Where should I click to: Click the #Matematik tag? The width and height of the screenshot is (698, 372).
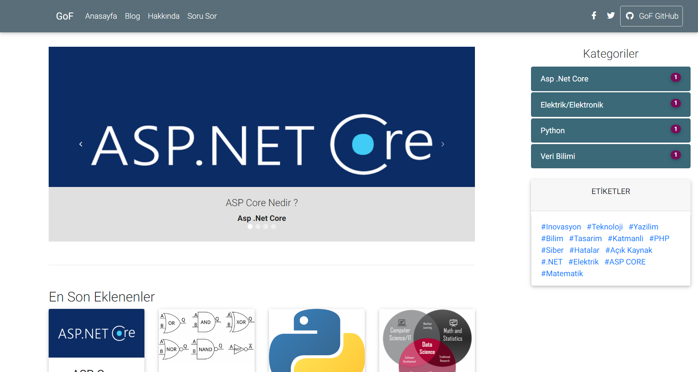point(562,273)
